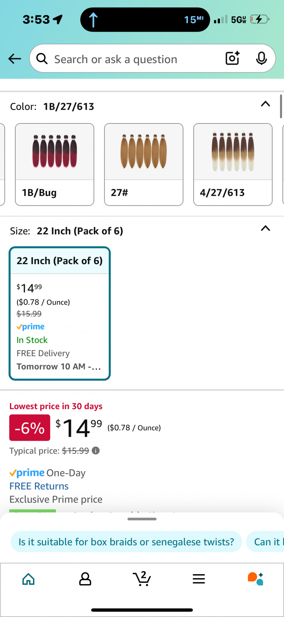Select the 1B/Bug color option

coord(55,164)
